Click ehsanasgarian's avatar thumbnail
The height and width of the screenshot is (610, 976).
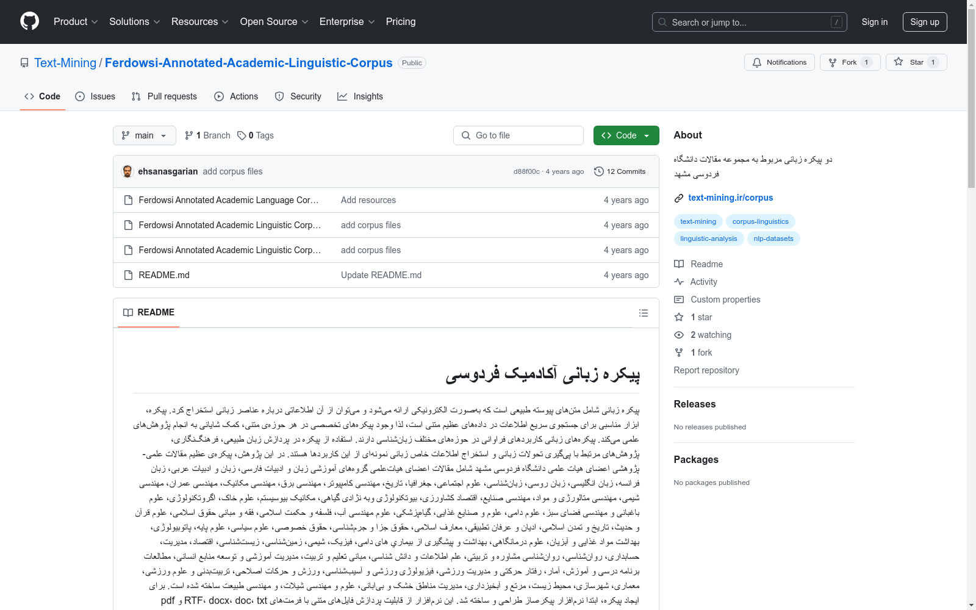click(127, 171)
